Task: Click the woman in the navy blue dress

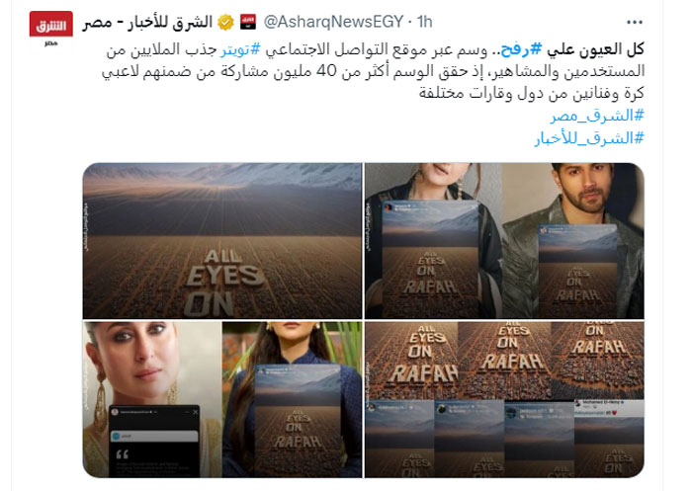Action: 293,399
